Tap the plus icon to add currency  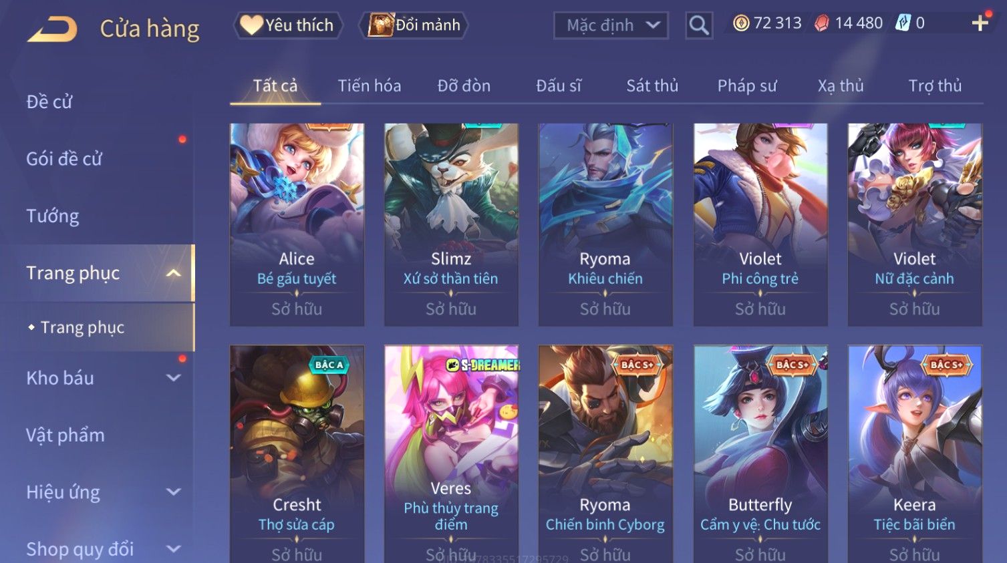point(980,23)
